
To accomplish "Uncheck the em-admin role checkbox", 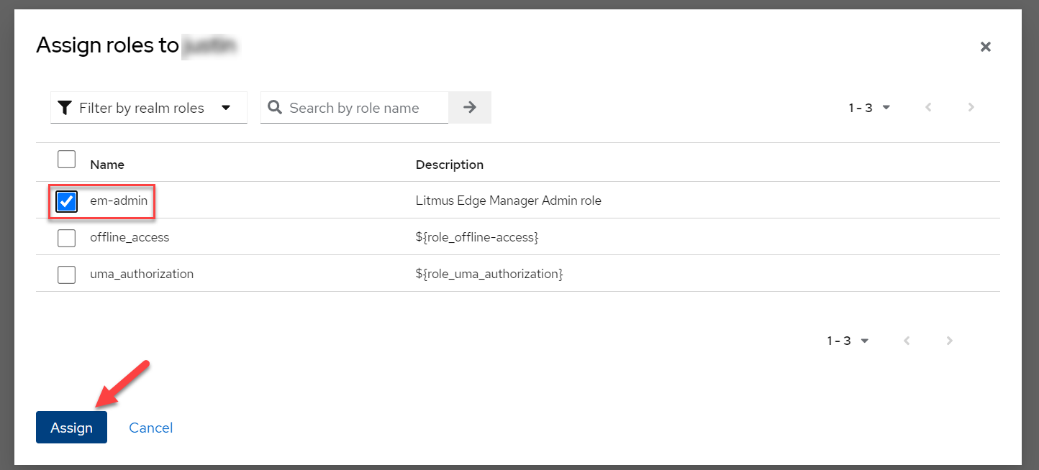I will click(66, 201).
